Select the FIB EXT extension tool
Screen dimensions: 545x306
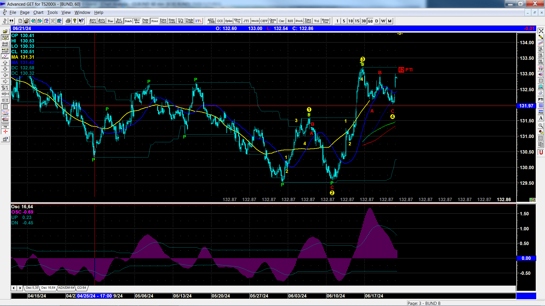[541, 56]
